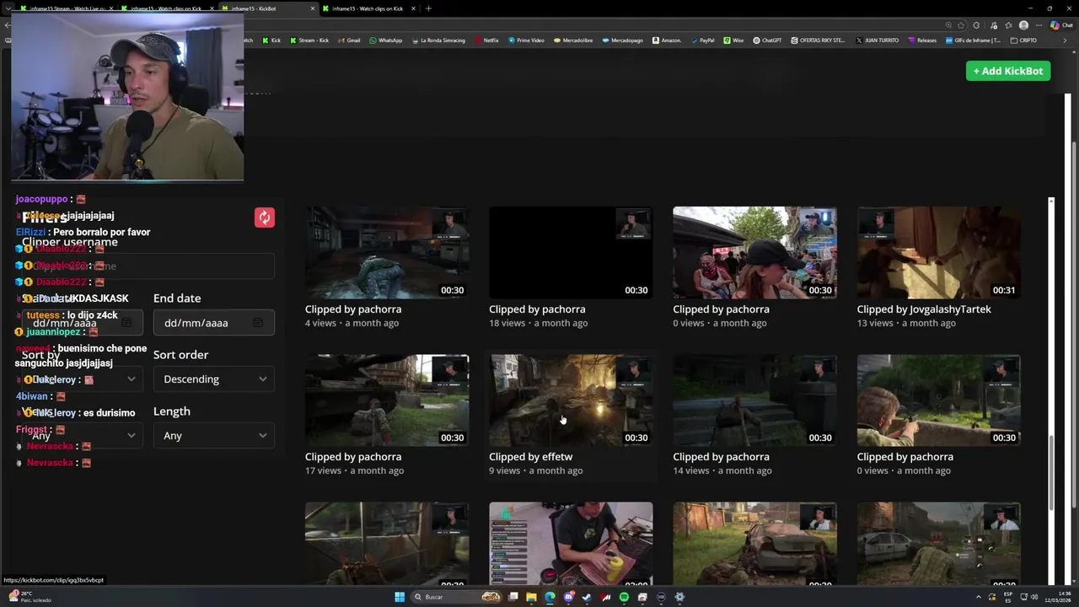The image size is (1079, 607).
Task: Open the volume control in system tray
Action: click(1034, 597)
